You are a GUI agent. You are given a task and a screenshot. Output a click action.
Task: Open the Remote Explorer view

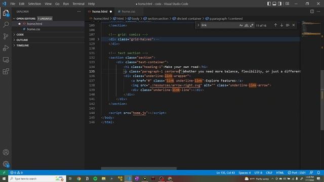[6, 60]
